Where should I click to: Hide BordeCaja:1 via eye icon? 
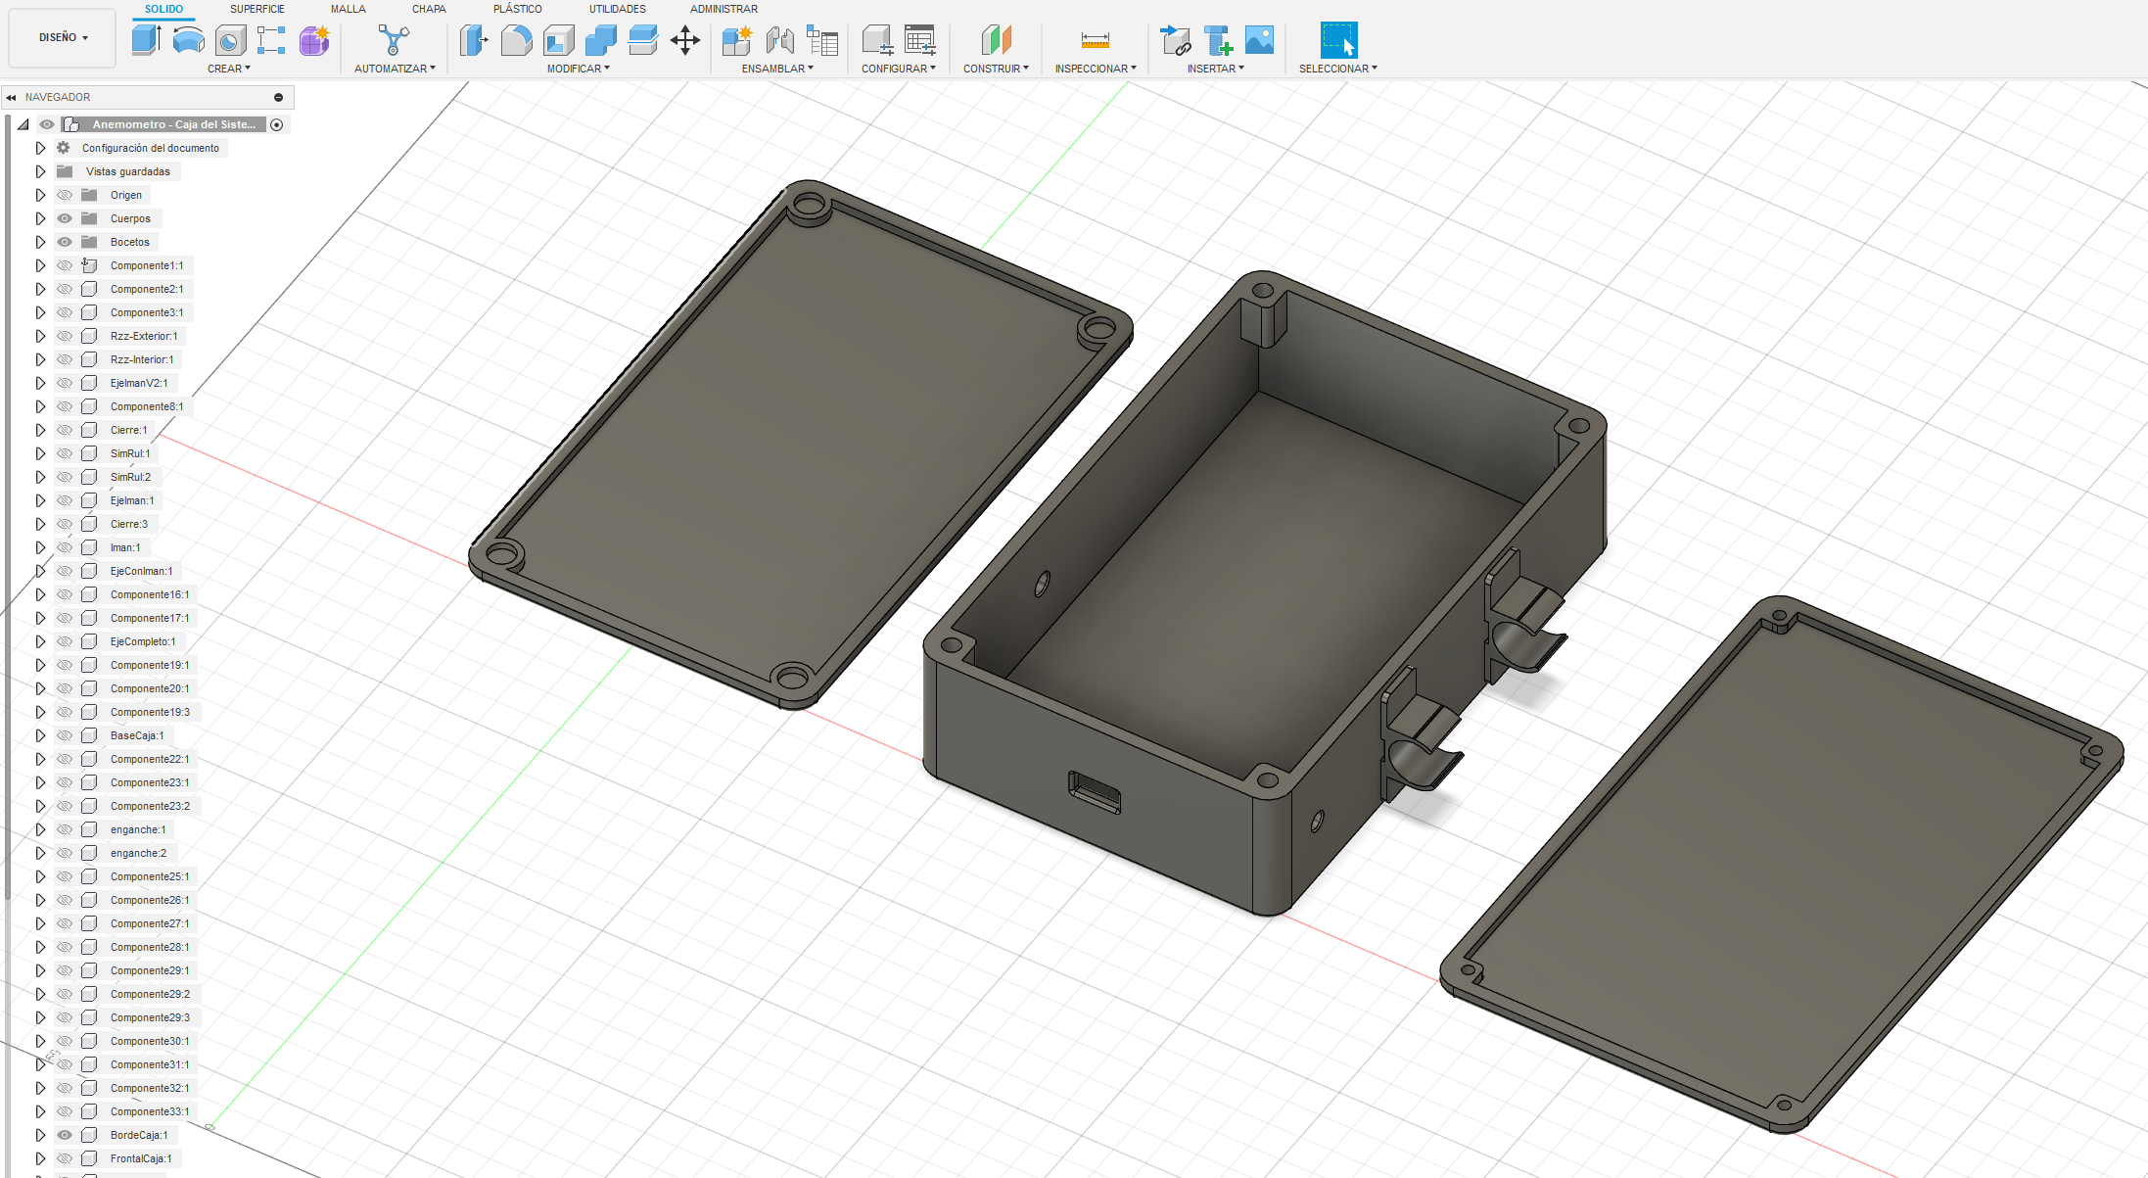pyautogui.click(x=65, y=1135)
